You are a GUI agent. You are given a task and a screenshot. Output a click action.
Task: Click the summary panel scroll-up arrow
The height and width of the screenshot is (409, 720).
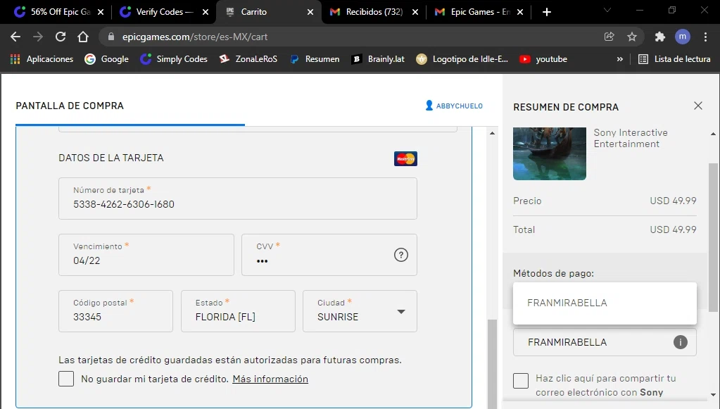tap(713, 134)
